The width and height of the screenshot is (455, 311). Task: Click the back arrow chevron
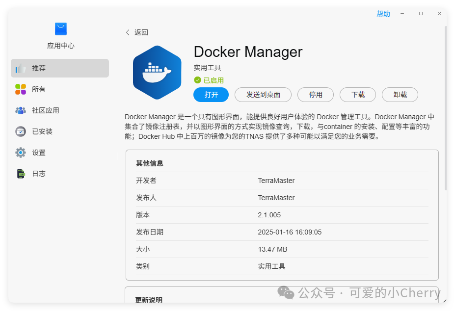128,32
